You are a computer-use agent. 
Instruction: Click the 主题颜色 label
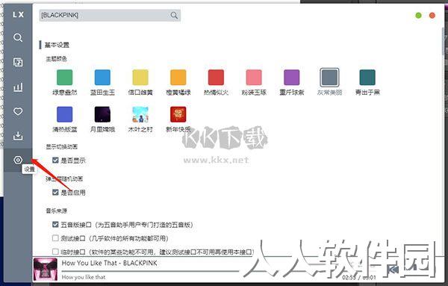tap(56, 59)
